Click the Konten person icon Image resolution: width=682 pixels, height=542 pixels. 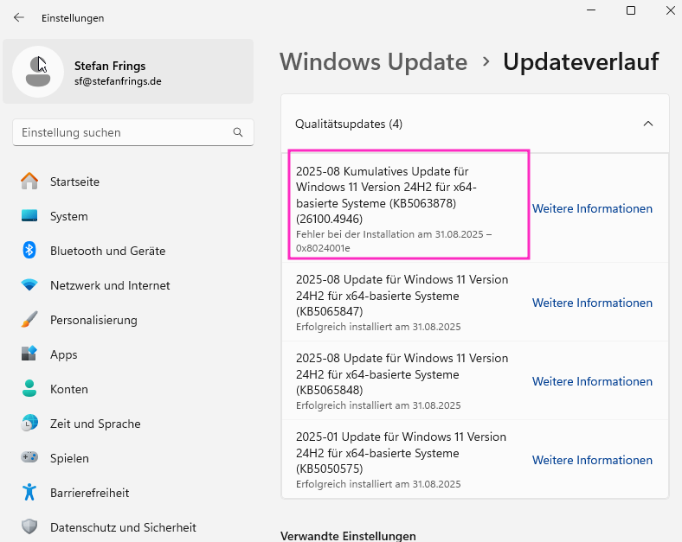(29, 388)
